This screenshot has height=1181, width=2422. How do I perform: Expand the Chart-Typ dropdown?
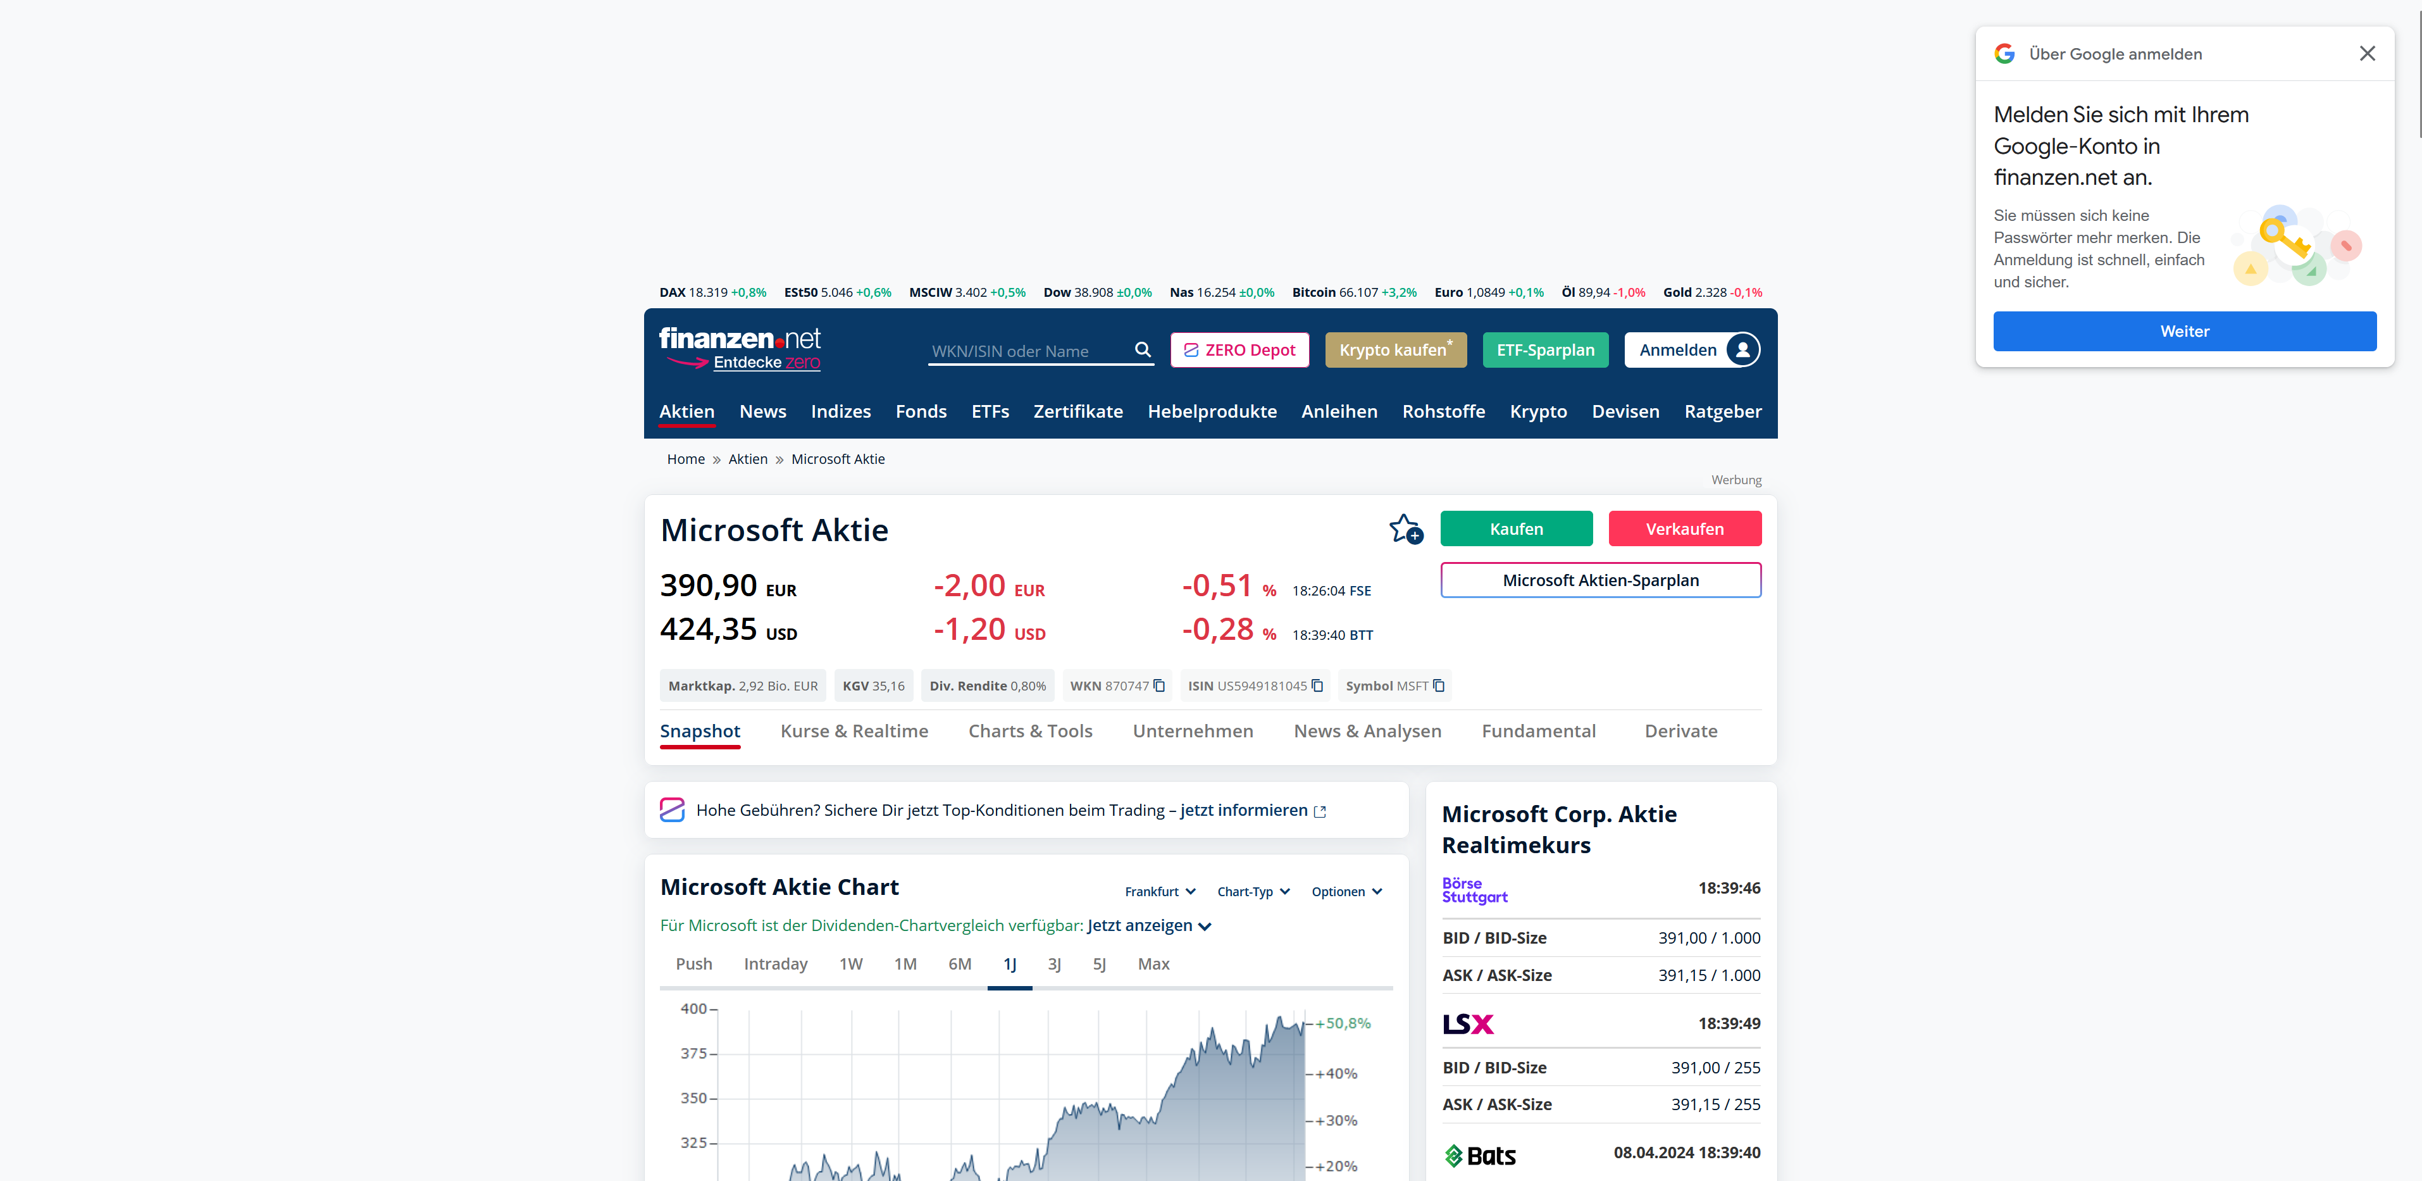(1252, 891)
